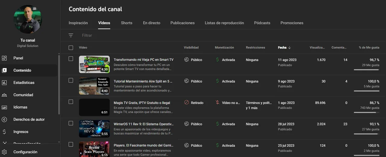Check the box for Players Gaming video
This screenshot has height=157, width=386.
(x=71, y=144)
